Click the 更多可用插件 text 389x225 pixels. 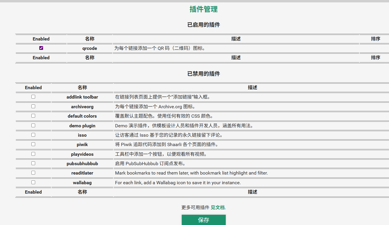click(x=195, y=207)
